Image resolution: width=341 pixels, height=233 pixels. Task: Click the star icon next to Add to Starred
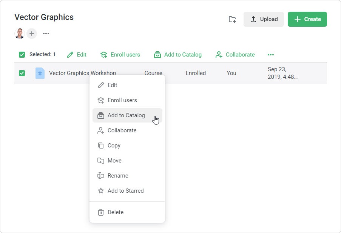click(100, 190)
